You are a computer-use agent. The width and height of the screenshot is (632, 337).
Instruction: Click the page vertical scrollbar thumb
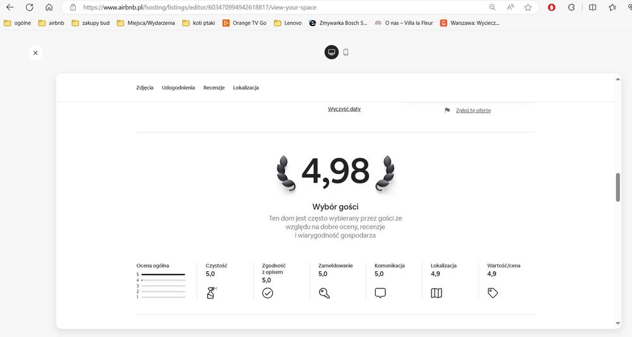pyautogui.click(x=618, y=187)
